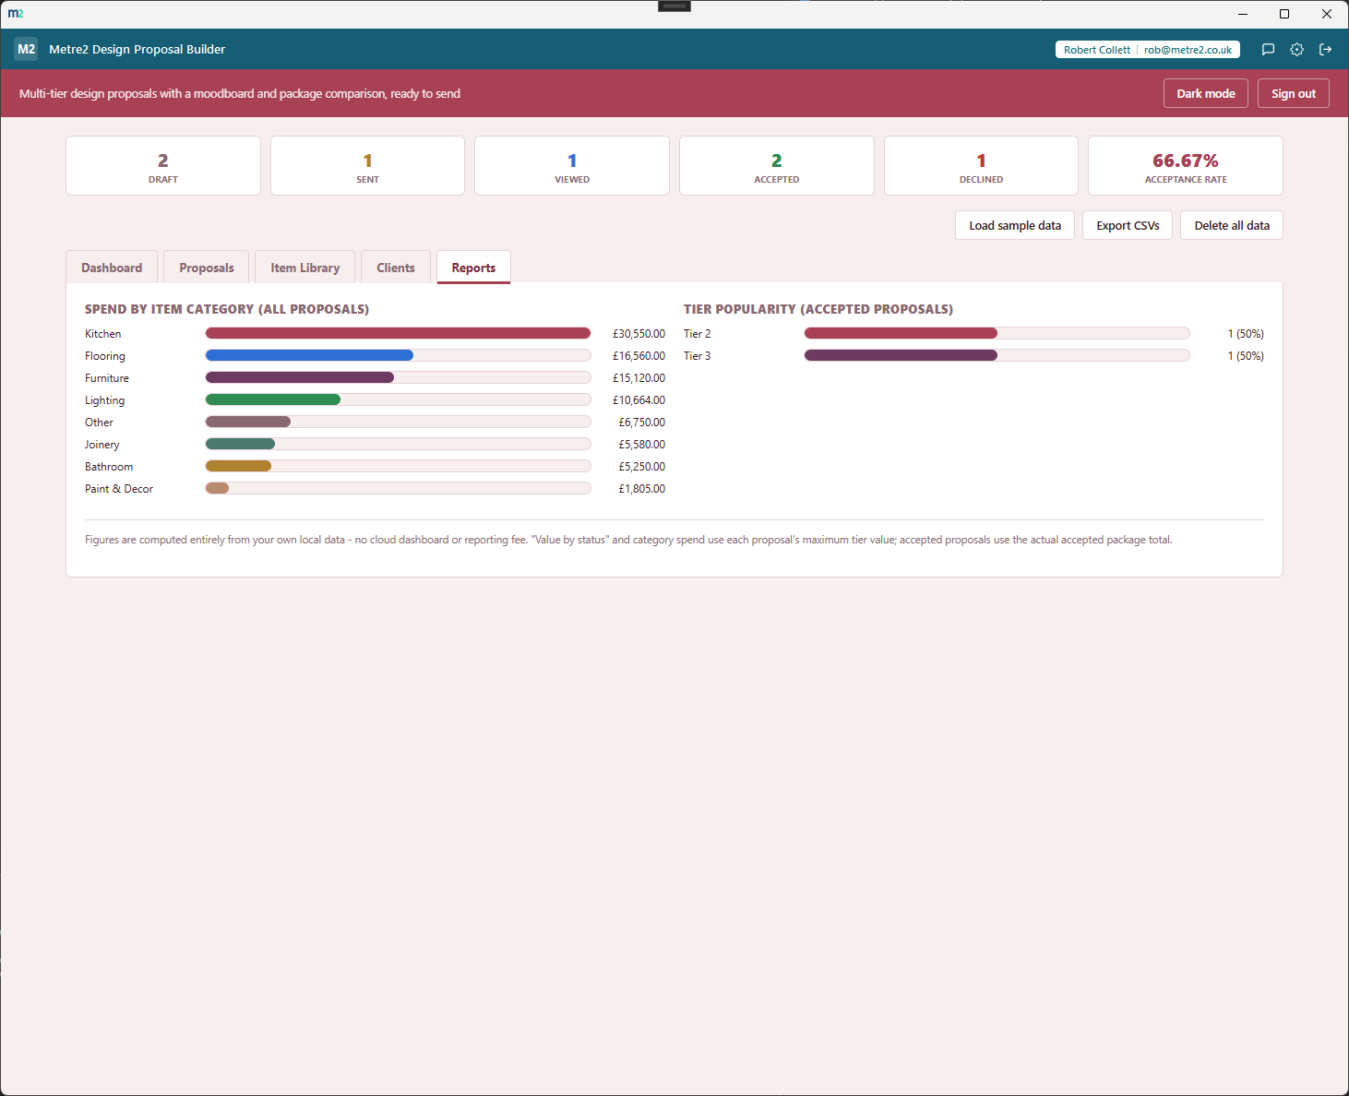Click the Other category spend bar

(x=398, y=422)
